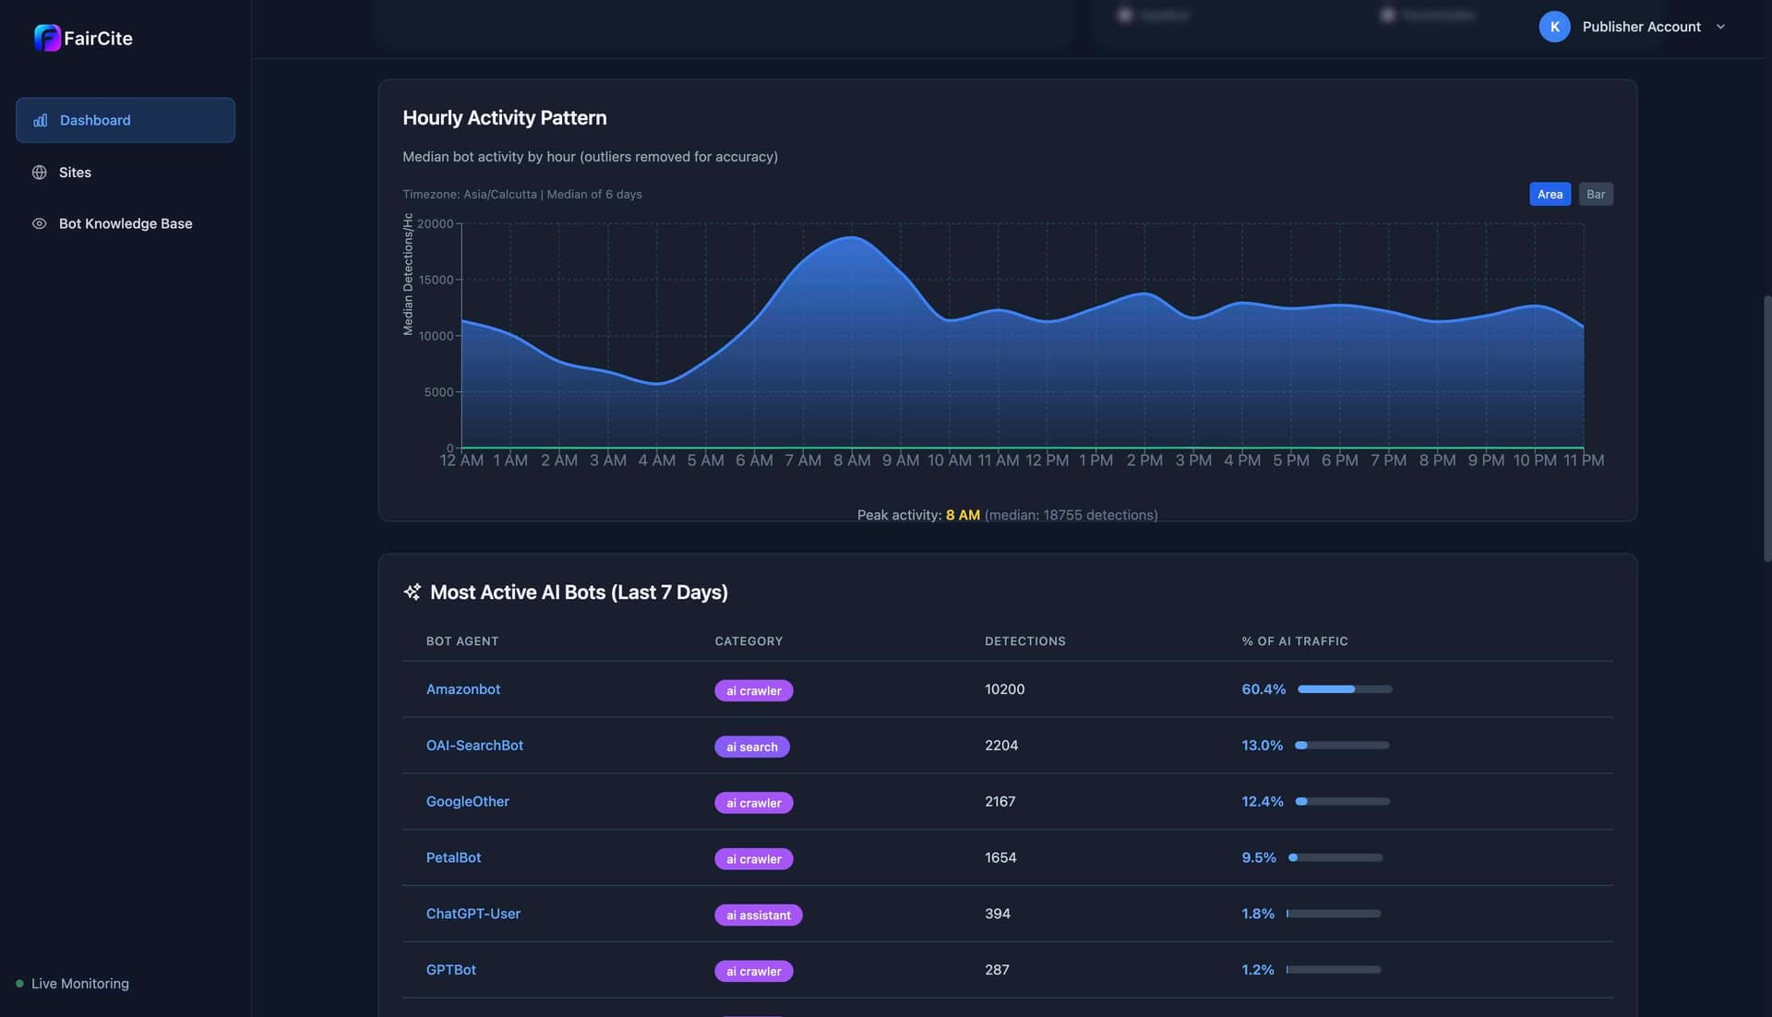Select the Dashboard bar-chart icon in sidebar
Viewport: 1772px width, 1017px height.
point(39,120)
